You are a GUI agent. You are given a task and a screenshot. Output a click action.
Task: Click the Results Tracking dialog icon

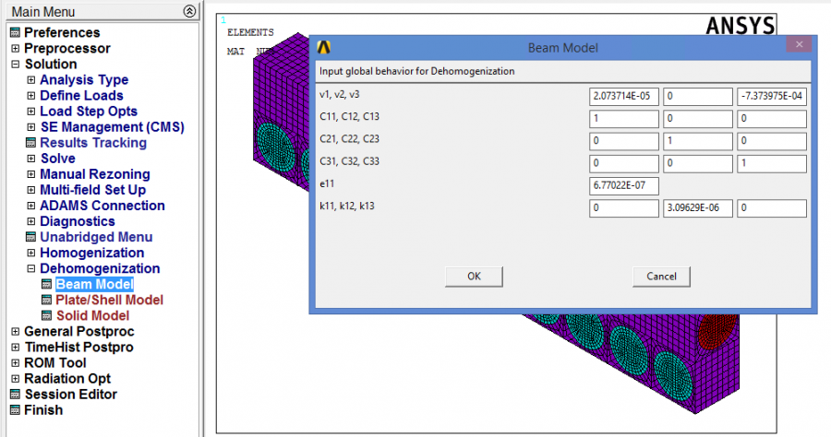click(x=31, y=143)
